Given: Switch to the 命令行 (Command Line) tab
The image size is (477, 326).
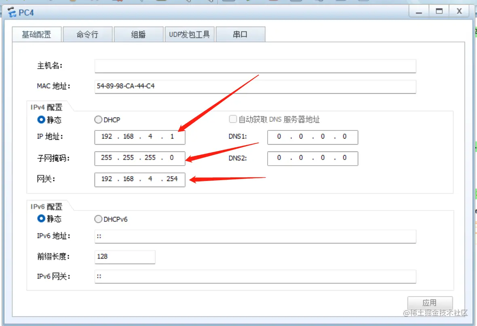Looking at the screenshot, I should click(x=88, y=34).
